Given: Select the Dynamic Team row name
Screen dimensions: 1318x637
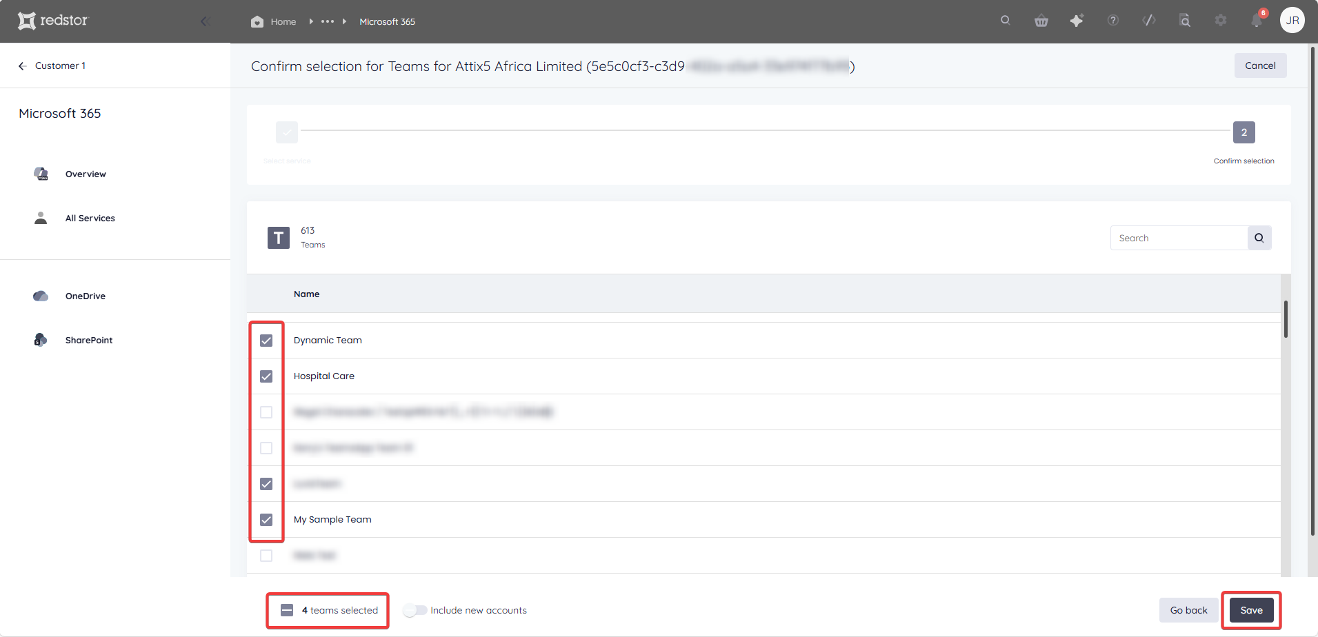Looking at the screenshot, I should tap(328, 340).
